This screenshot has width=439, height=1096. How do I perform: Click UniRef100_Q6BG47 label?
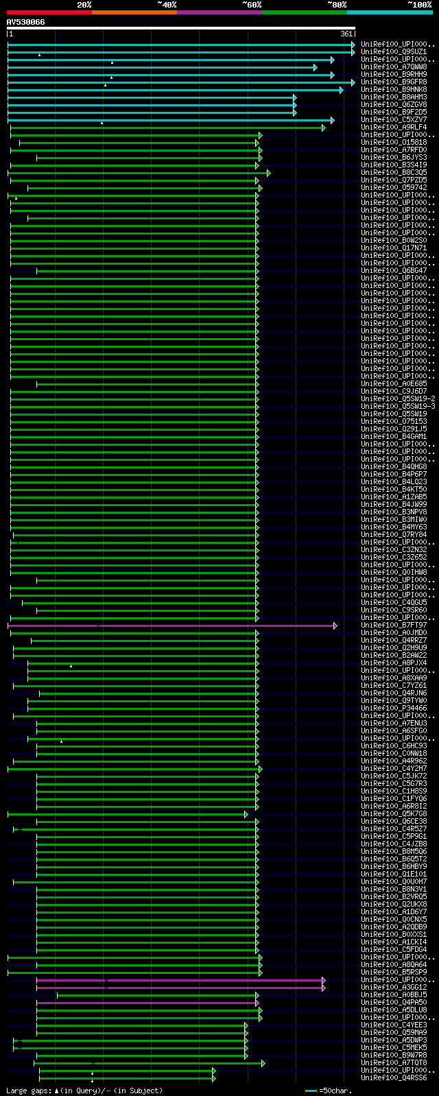(394, 270)
